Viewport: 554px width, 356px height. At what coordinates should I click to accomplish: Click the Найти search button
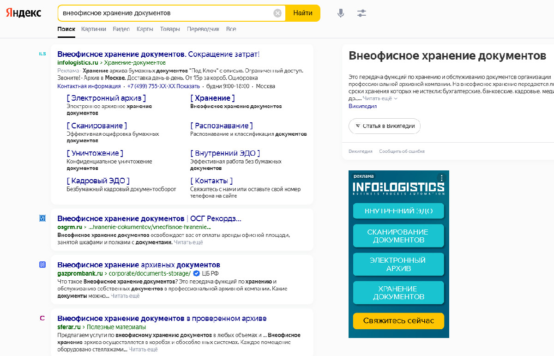click(303, 13)
